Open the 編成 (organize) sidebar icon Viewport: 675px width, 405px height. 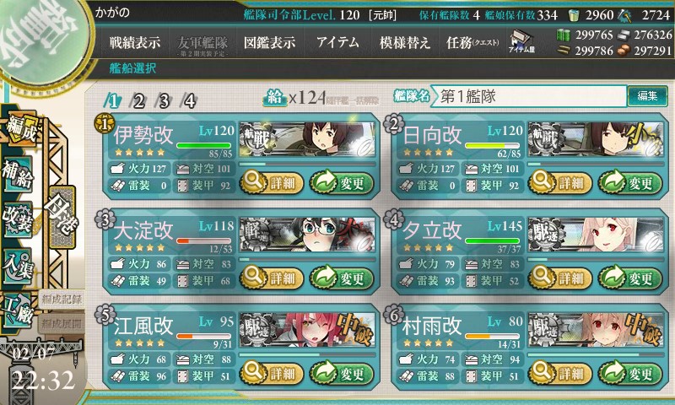coord(20,130)
